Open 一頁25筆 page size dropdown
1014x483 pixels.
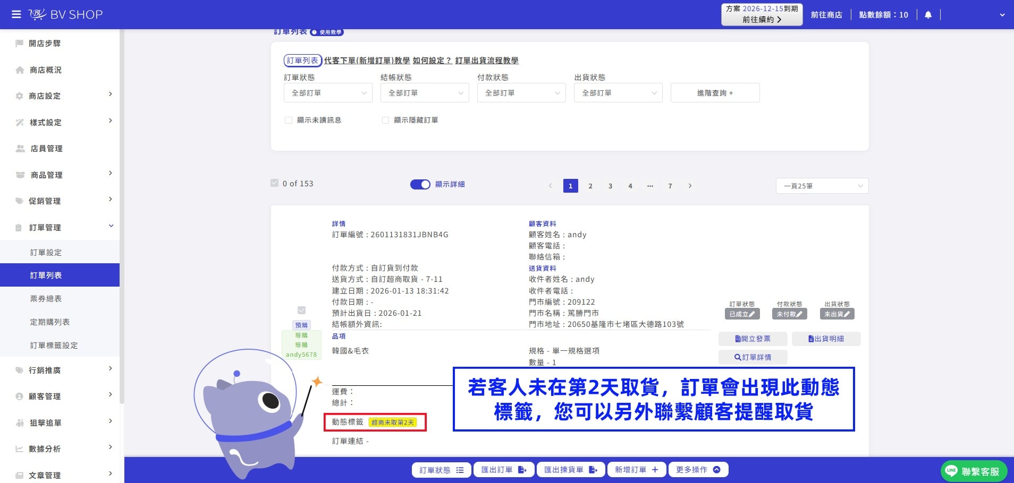pos(822,186)
